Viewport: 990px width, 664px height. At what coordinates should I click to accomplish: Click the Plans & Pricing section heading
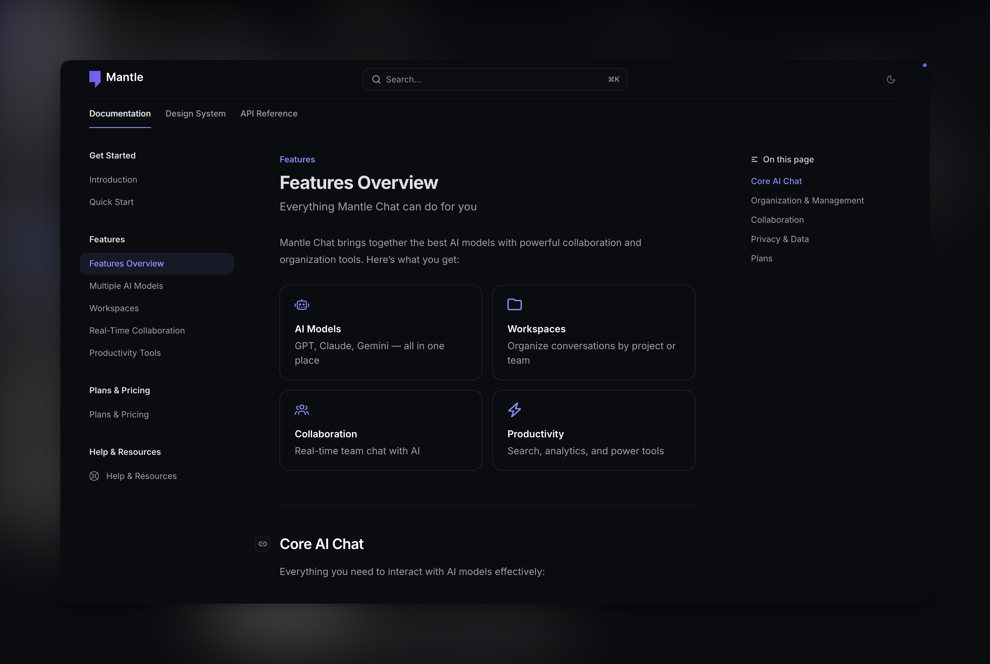coord(120,390)
